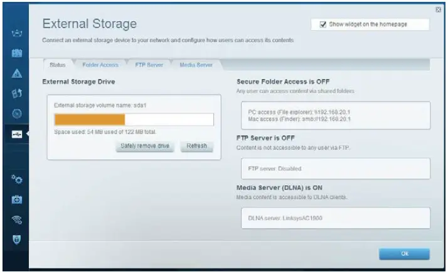Select the External Storage USB icon

coord(18,134)
